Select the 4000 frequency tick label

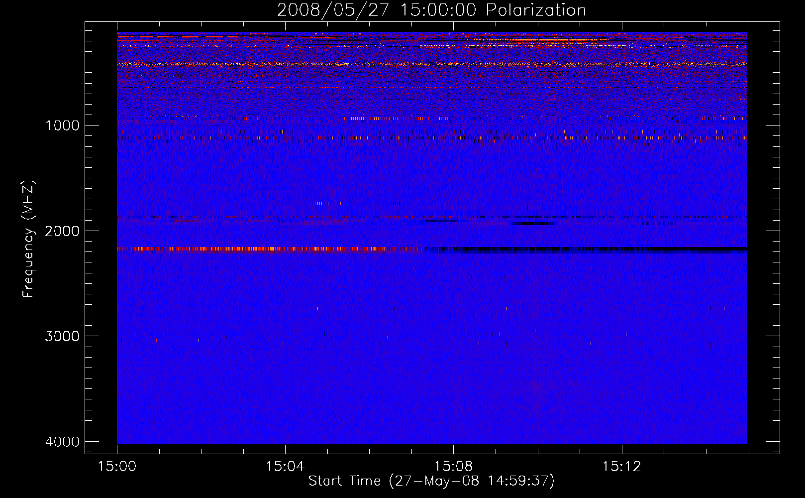tap(62, 442)
